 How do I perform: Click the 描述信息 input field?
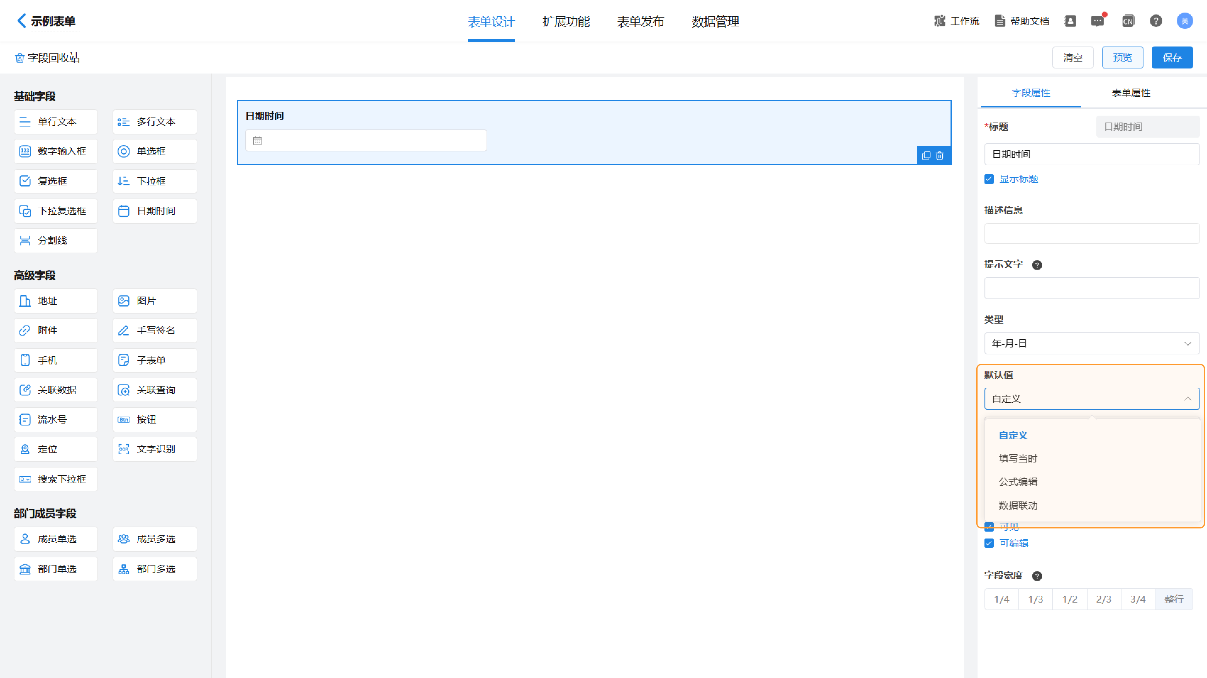click(1092, 233)
